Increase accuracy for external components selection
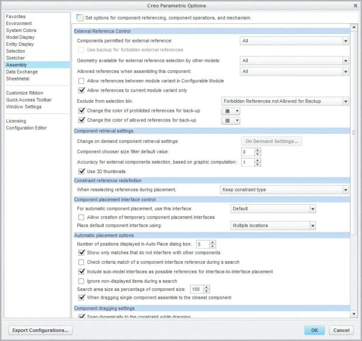Image resolution: width=362 pixels, height=341 pixels. tap(257, 160)
